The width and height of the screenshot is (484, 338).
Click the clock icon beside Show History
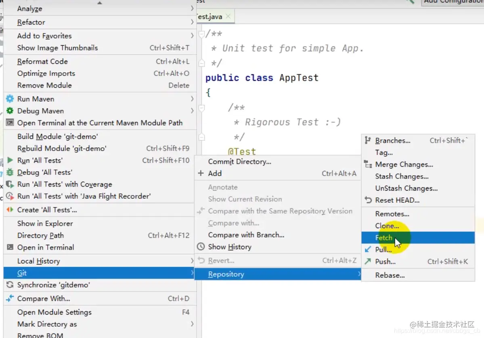[201, 247]
